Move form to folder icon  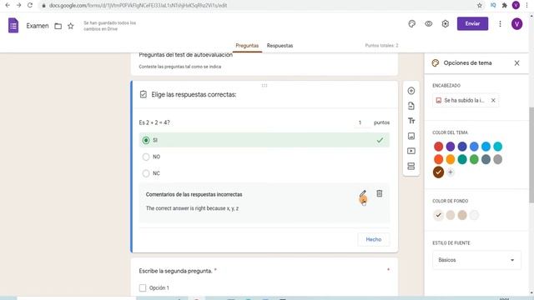click(58, 26)
